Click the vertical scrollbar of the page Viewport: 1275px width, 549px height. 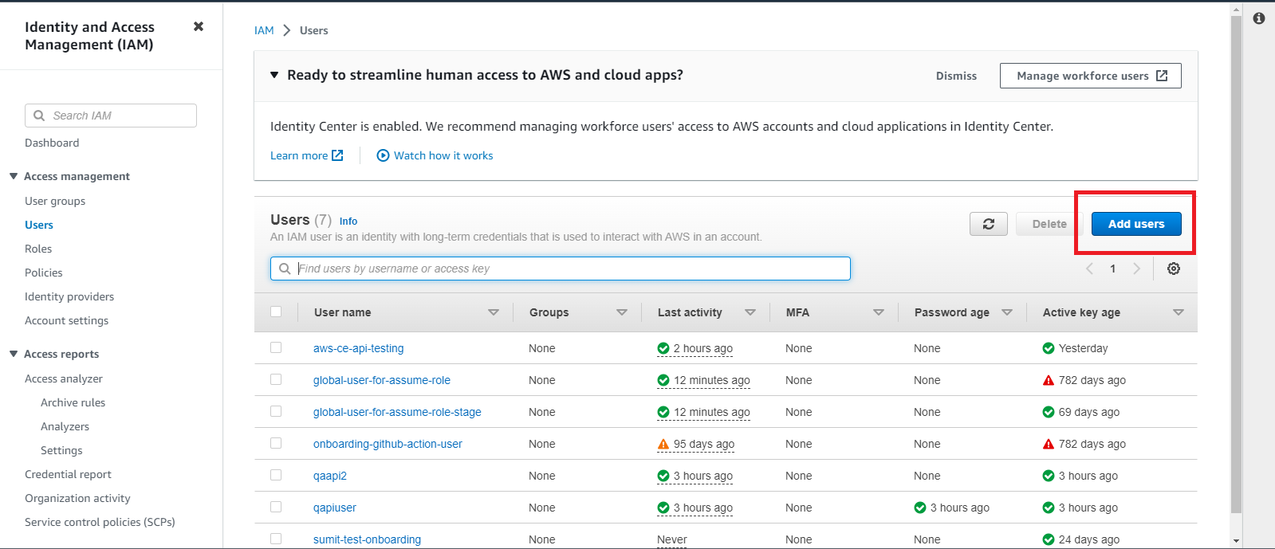click(x=1236, y=263)
